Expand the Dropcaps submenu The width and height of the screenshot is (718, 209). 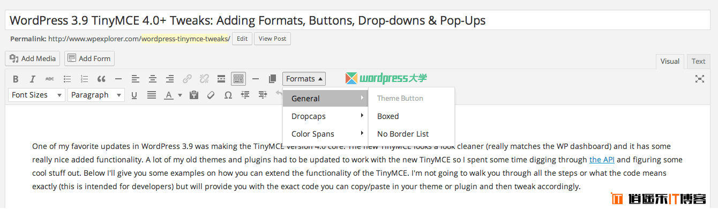click(325, 116)
